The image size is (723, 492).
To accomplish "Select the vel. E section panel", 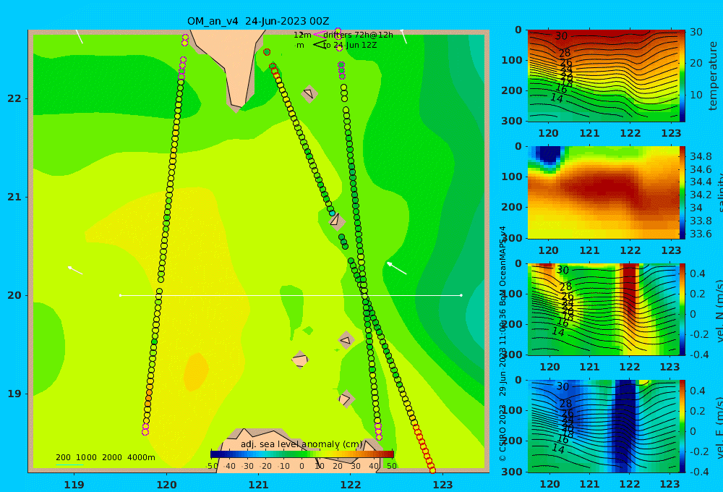I will tap(603, 426).
